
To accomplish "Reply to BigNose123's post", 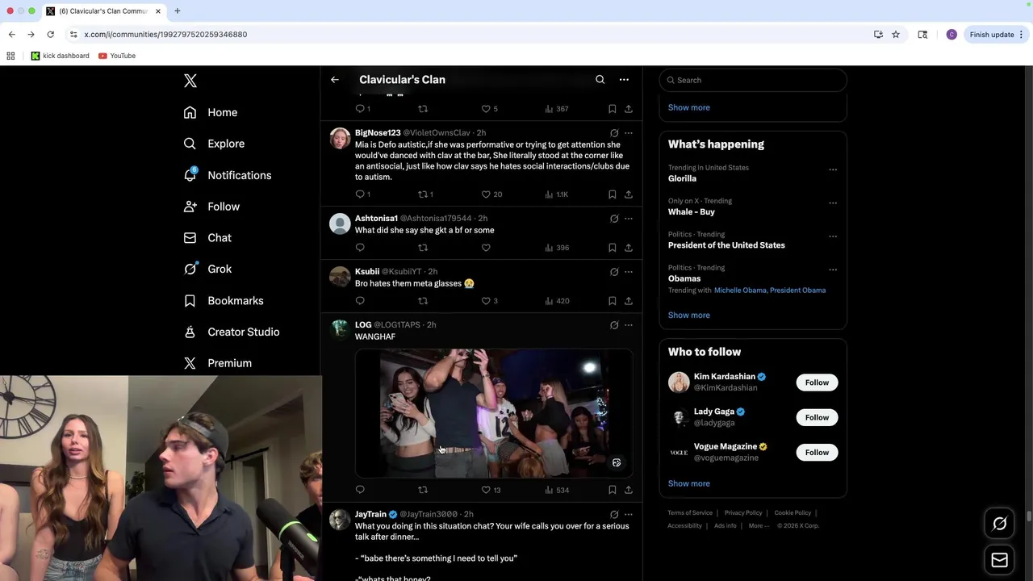I will pyautogui.click(x=360, y=194).
